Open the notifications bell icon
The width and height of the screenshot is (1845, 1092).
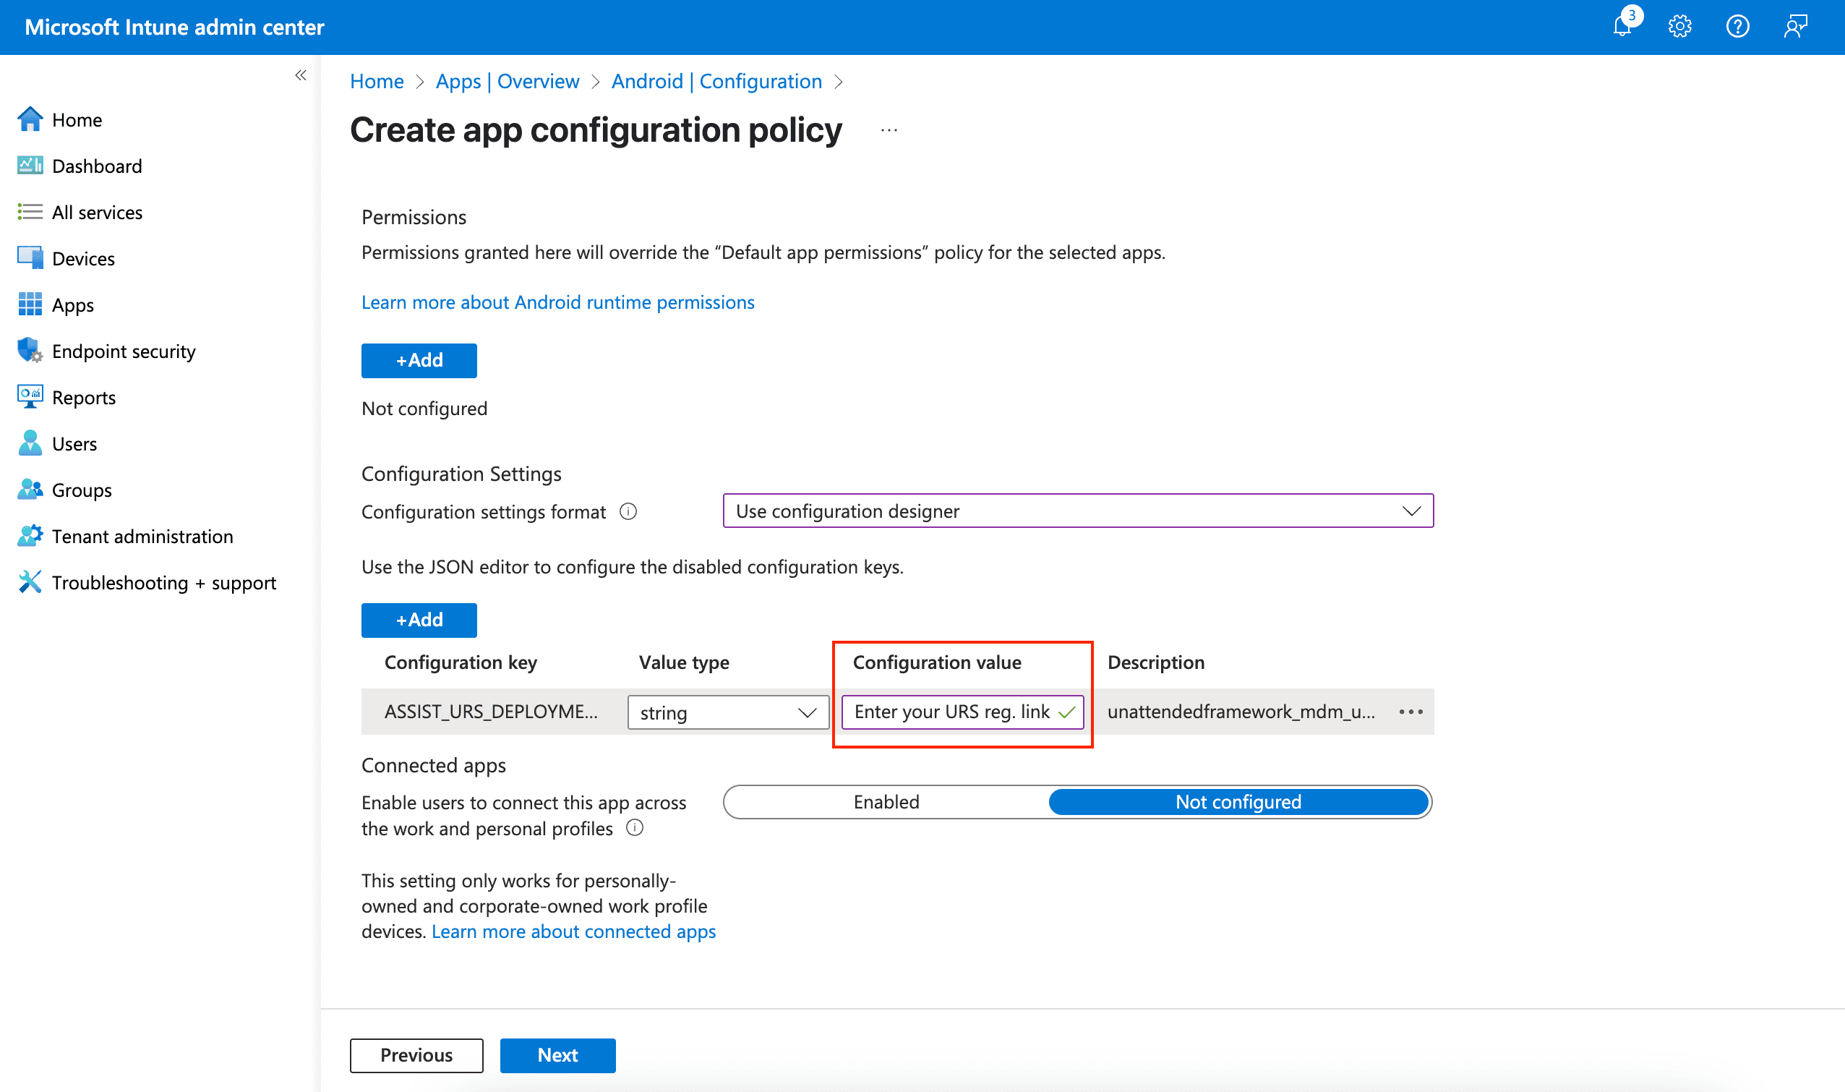[x=1622, y=27]
